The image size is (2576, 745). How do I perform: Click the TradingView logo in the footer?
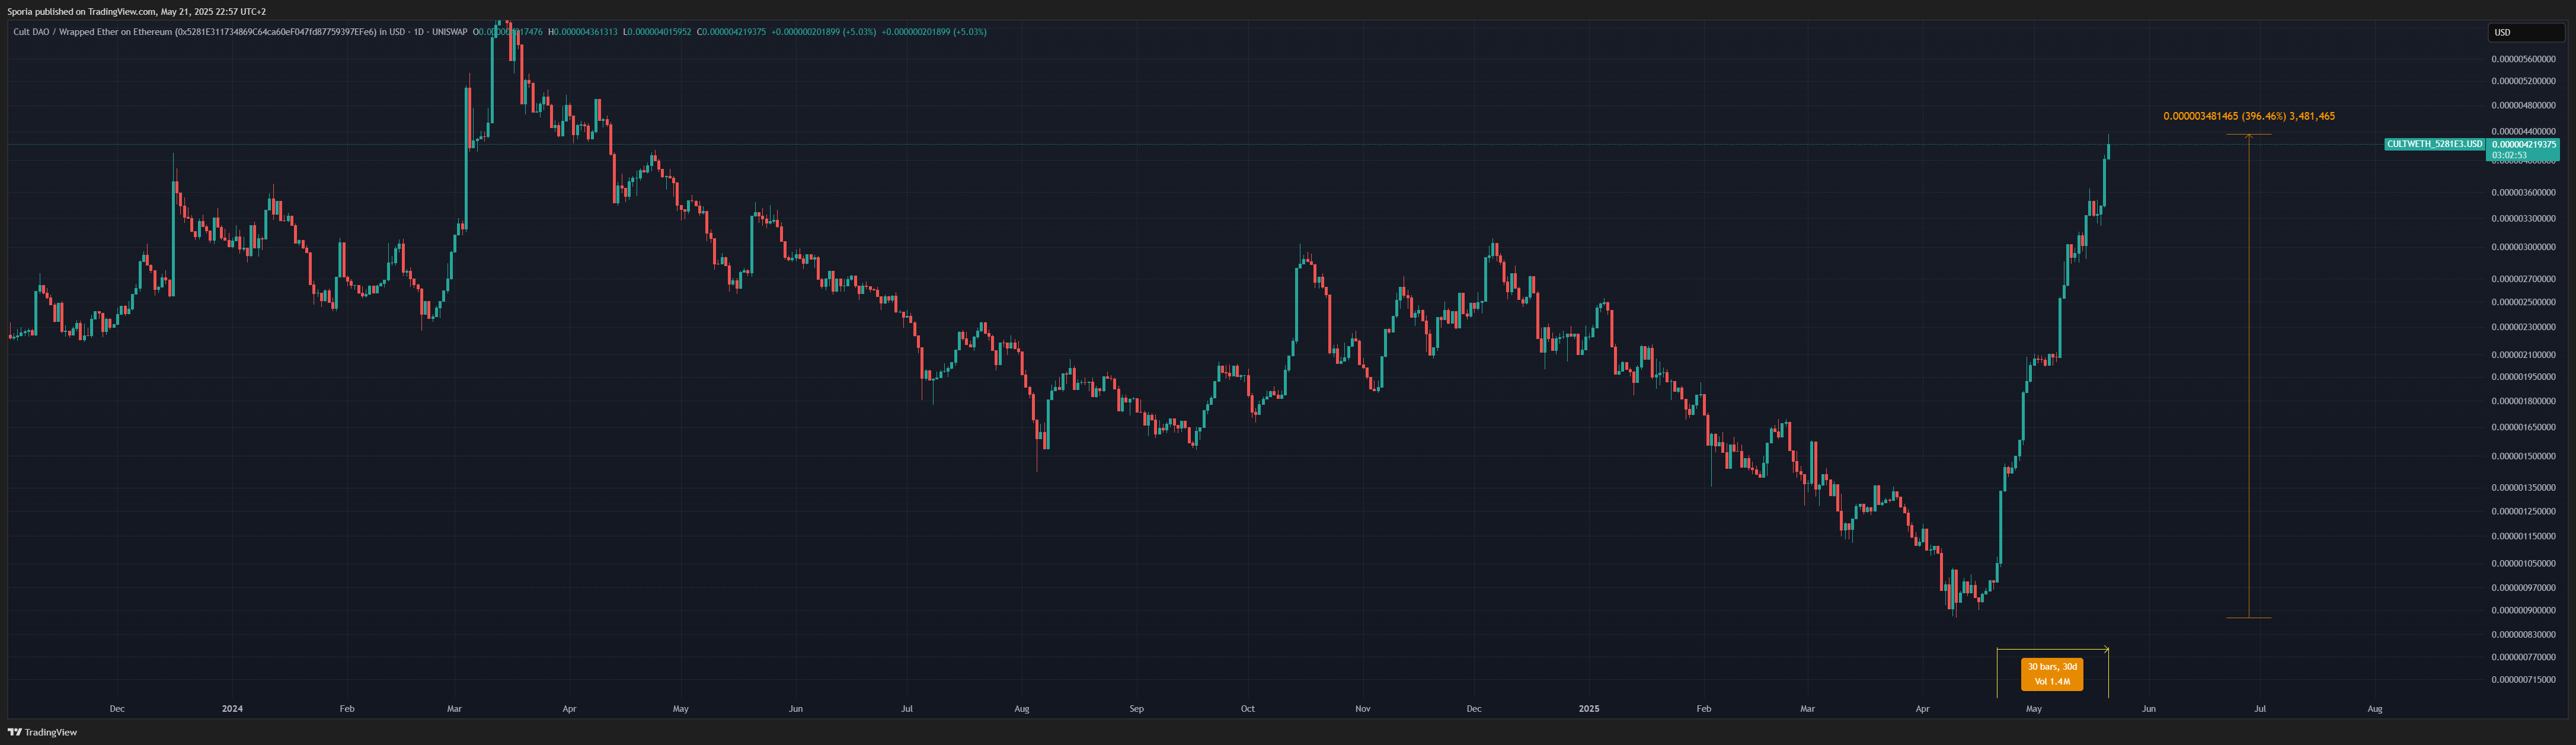coord(42,732)
